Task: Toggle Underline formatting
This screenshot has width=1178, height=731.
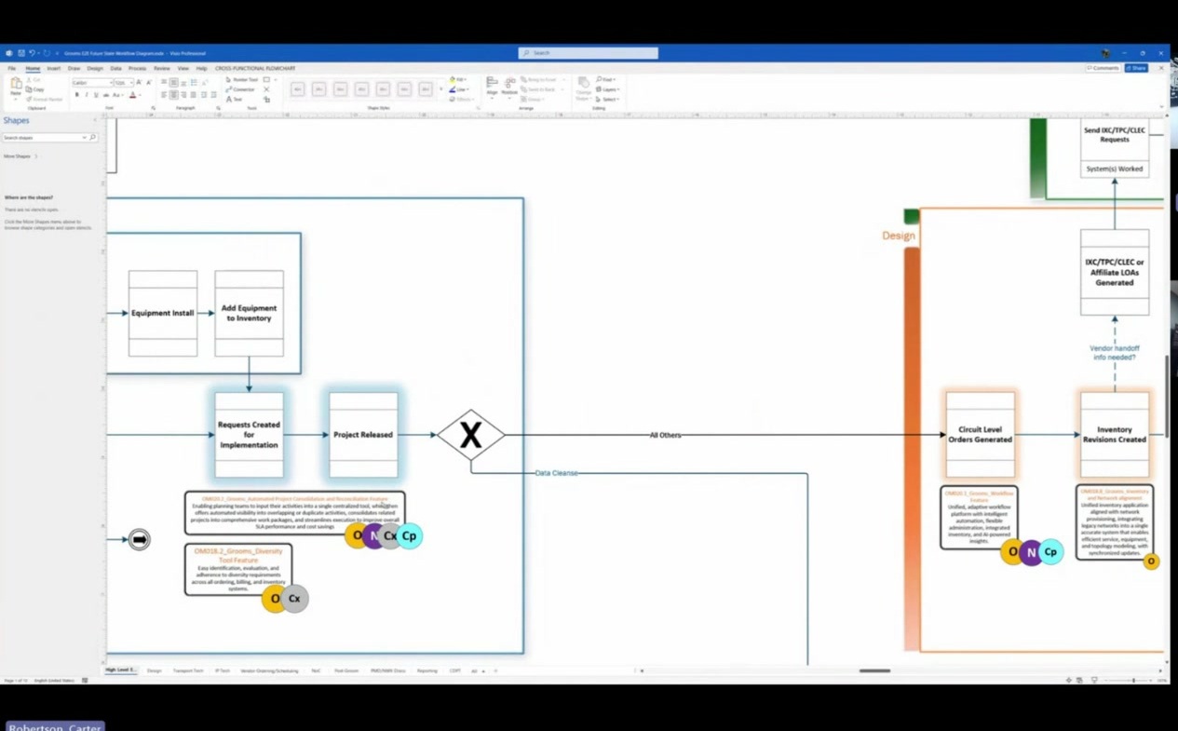Action: coord(96,95)
